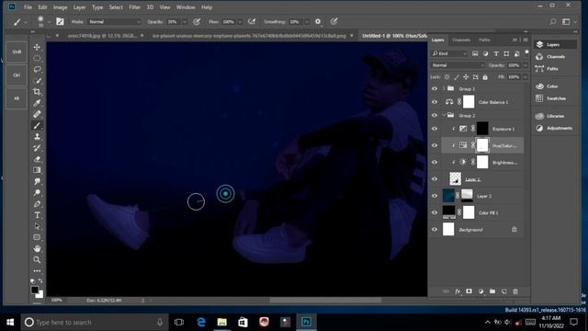The width and height of the screenshot is (588, 331).
Task: Toggle lock all layer attributes
Action: [x=485, y=77]
